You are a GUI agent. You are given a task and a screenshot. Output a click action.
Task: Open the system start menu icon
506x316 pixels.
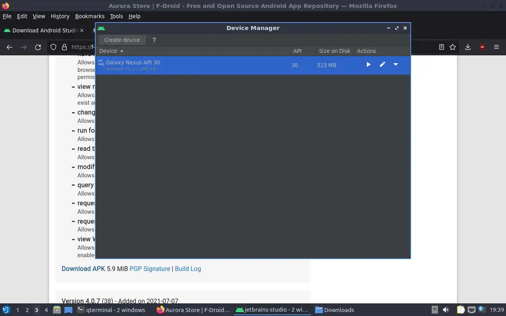coord(6,310)
